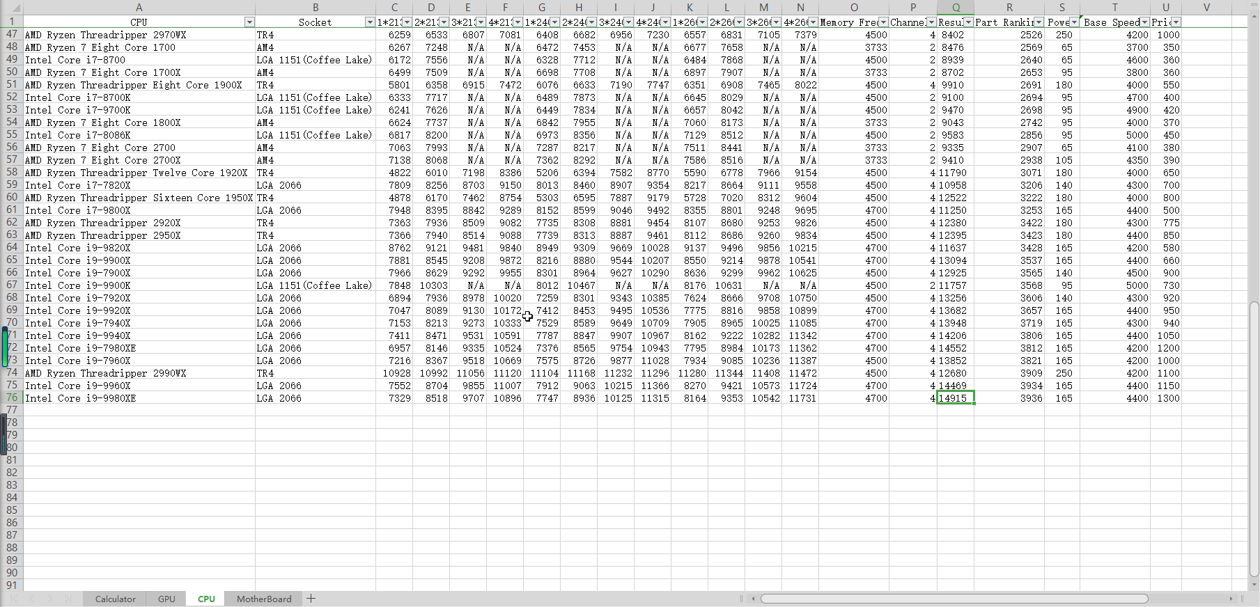Select cell 'Intel Core i9-9980XE'

(139, 398)
